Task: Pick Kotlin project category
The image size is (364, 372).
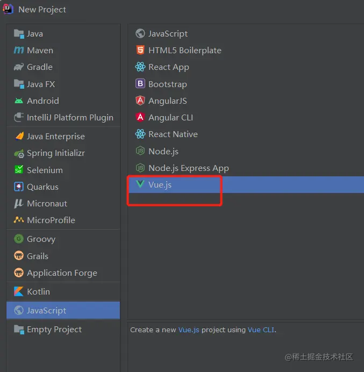Action: [x=63, y=291]
